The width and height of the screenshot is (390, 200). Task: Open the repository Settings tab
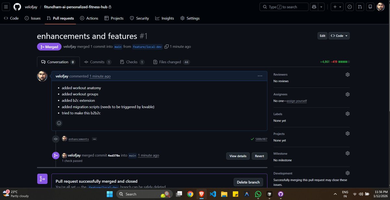[190, 18]
